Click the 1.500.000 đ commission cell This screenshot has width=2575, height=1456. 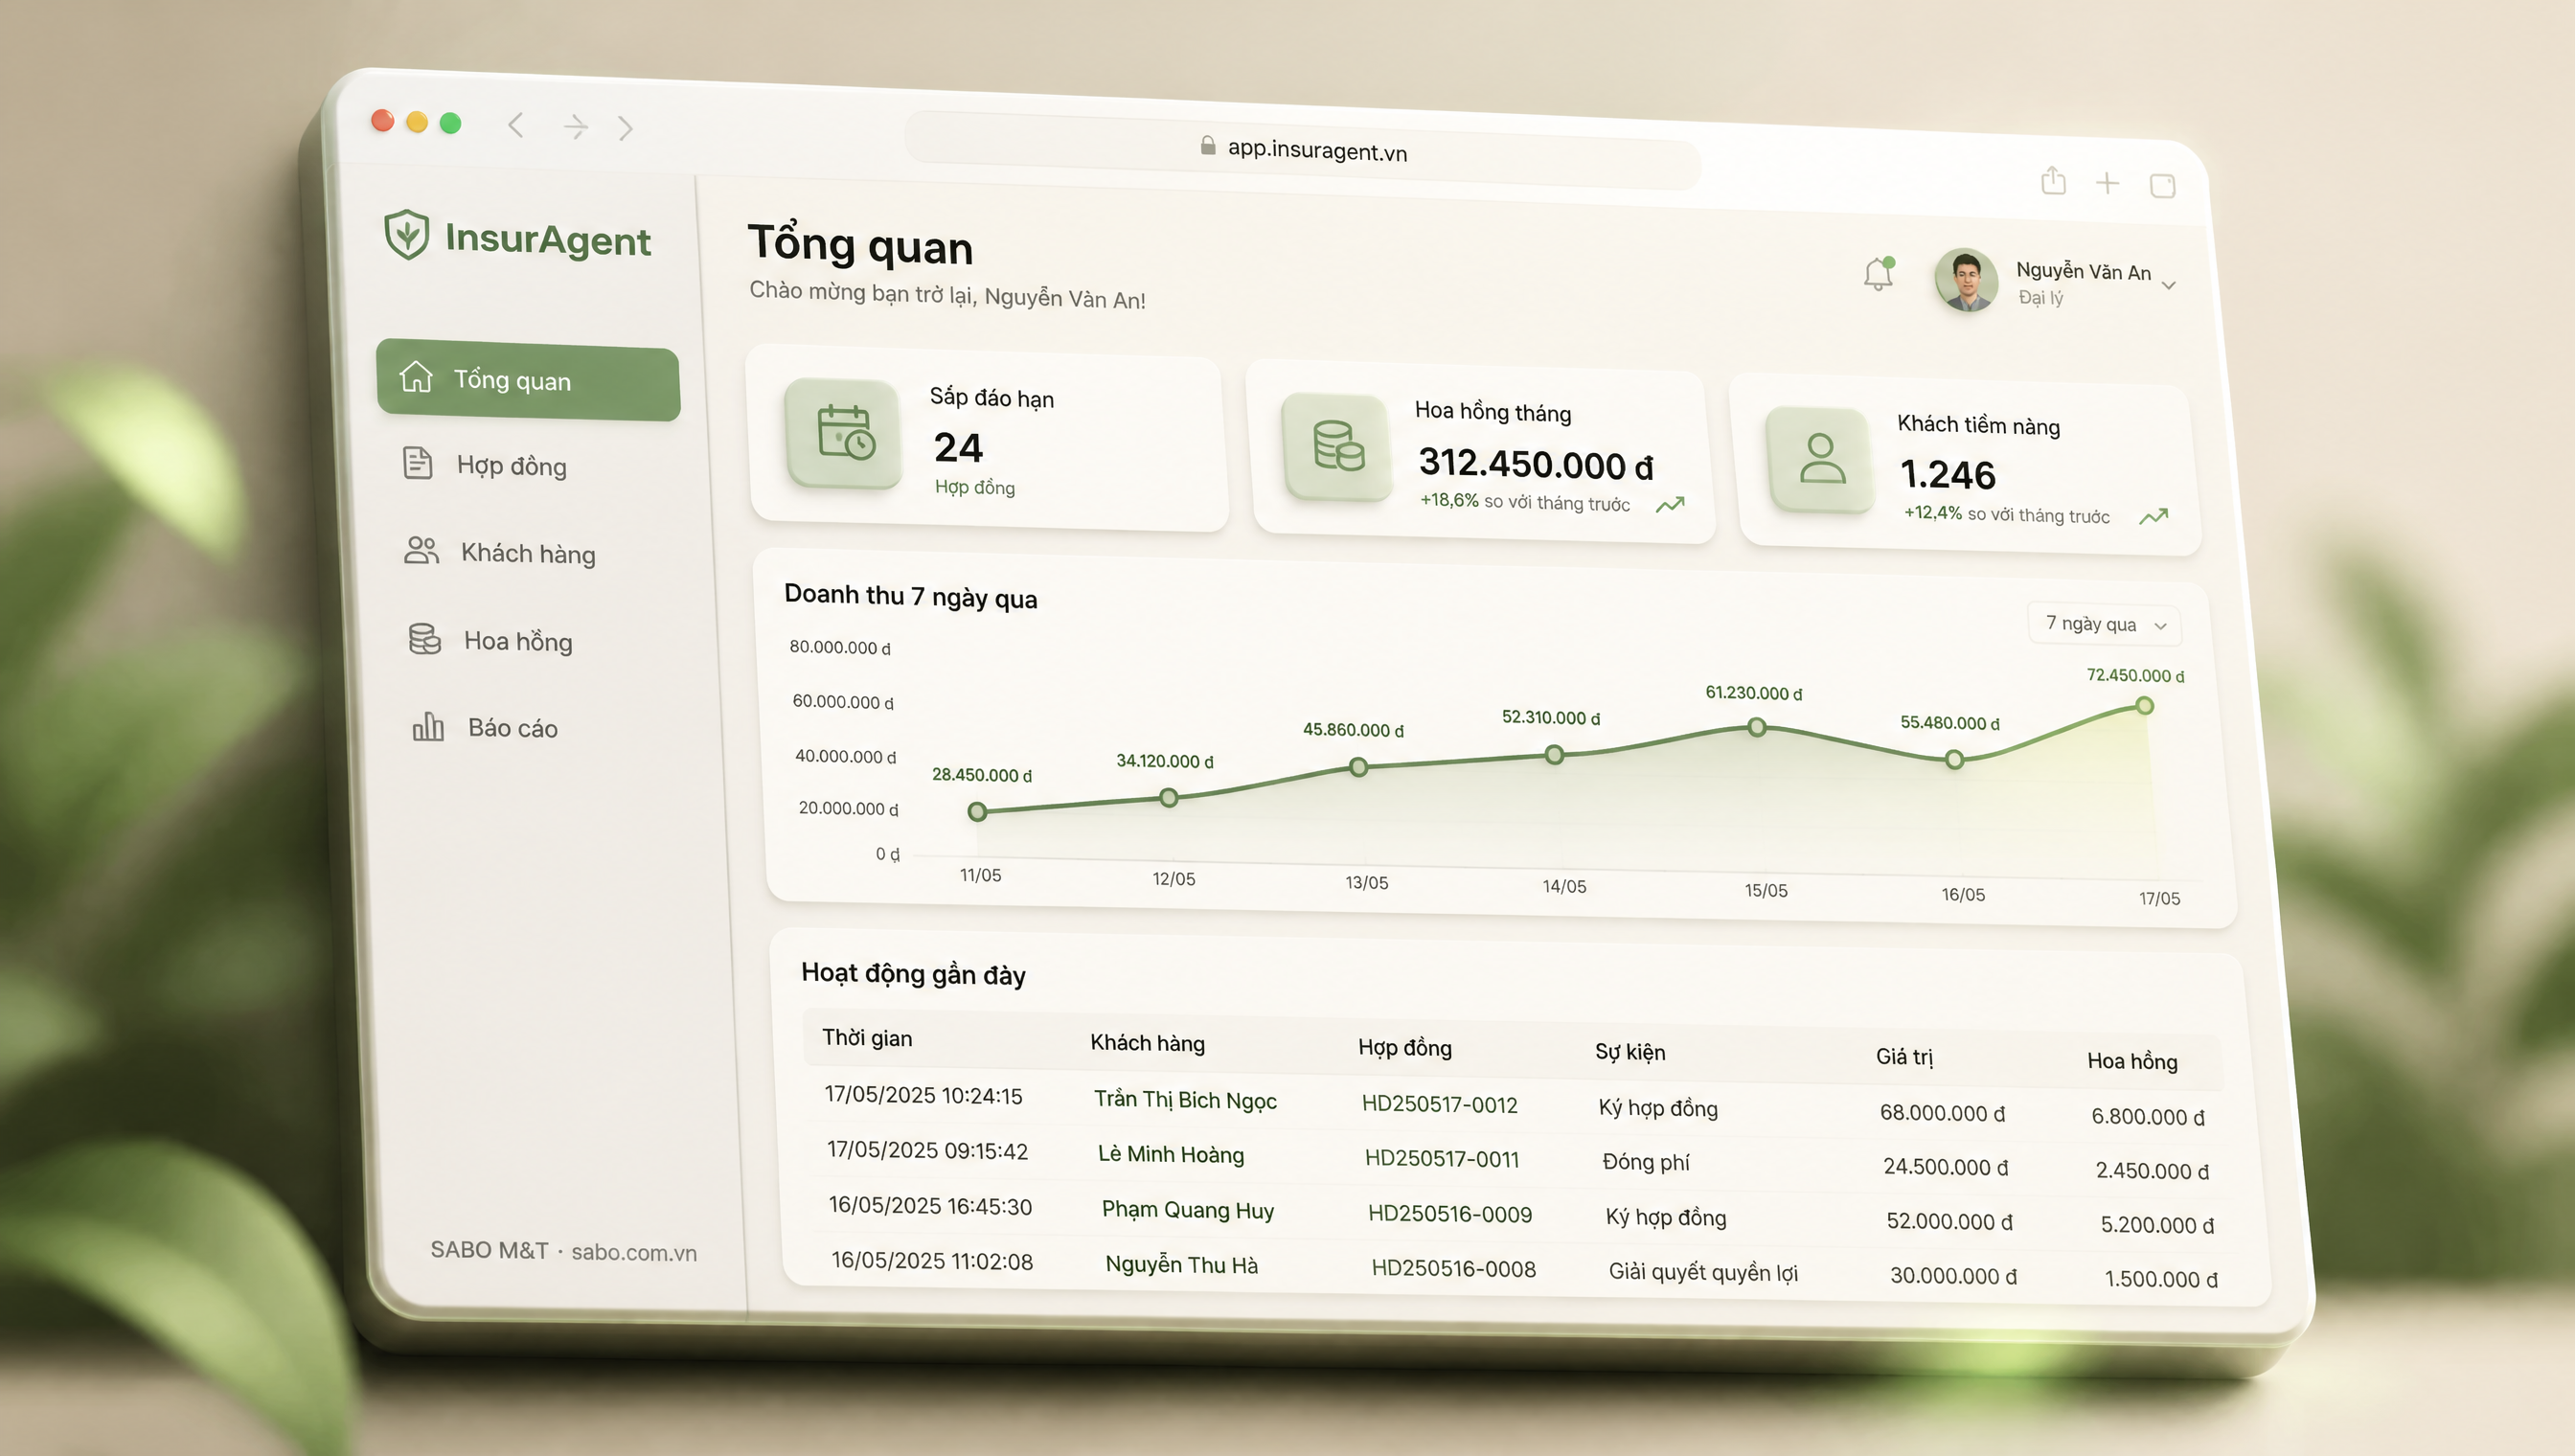2161,1279
